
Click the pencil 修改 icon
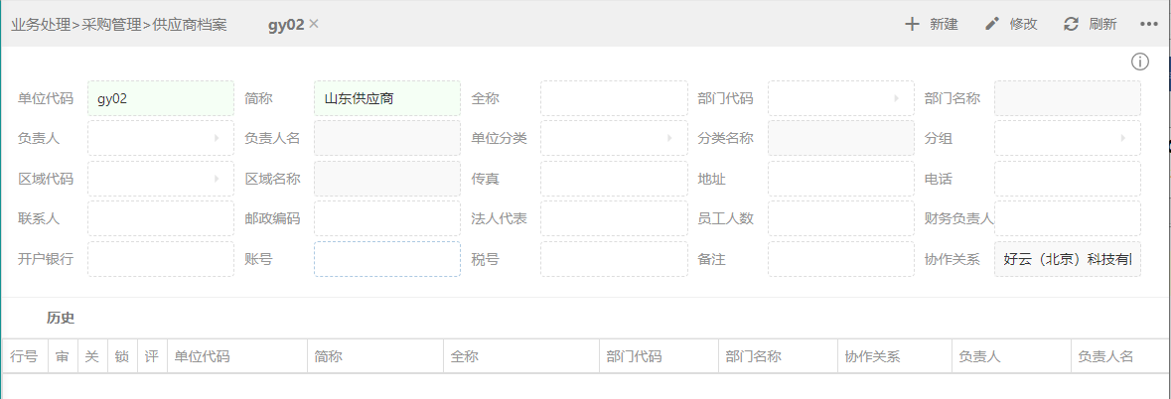pyautogui.click(x=992, y=24)
